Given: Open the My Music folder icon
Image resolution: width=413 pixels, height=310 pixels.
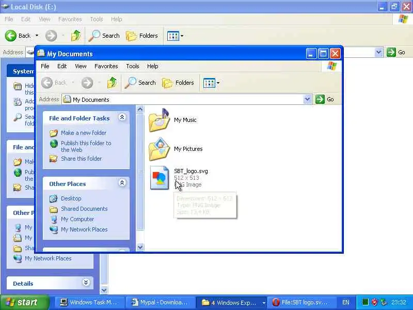Looking at the screenshot, I should coord(159,120).
